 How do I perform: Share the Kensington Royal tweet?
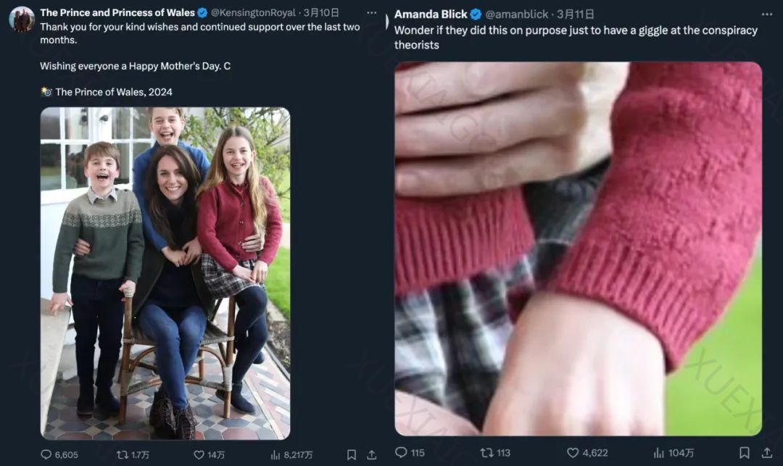(372, 454)
